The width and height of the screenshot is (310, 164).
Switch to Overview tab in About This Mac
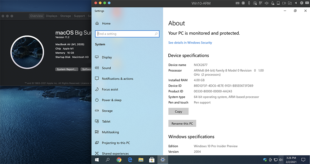coord(36,16)
